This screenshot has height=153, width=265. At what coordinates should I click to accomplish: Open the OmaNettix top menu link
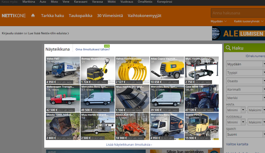[x=145, y=2]
